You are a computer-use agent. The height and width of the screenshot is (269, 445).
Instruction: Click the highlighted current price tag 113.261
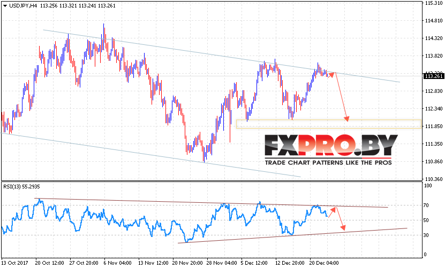[x=433, y=76]
